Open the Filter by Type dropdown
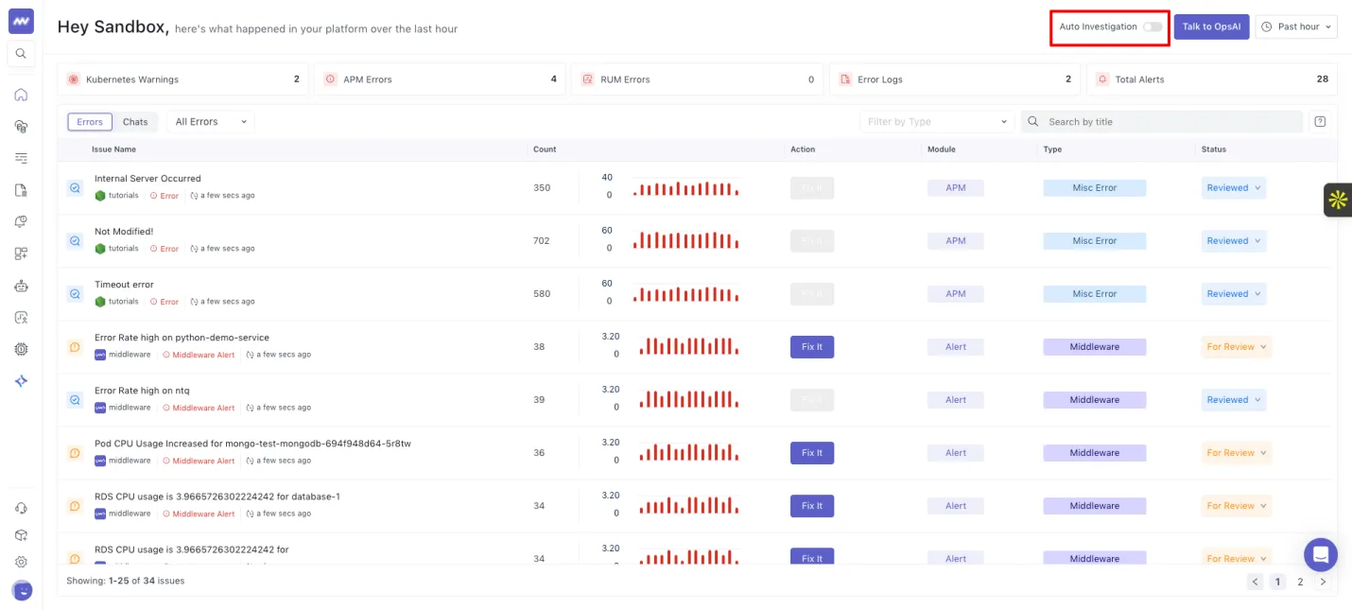Image resolution: width=1352 pixels, height=610 pixels. (x=937, y=122)
